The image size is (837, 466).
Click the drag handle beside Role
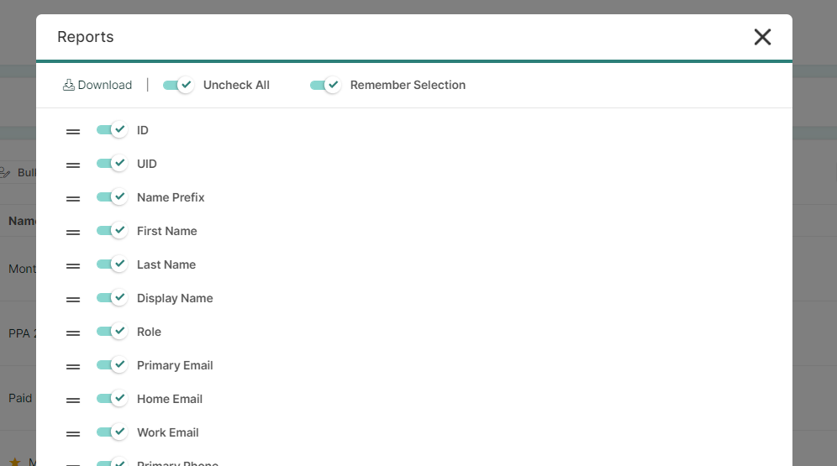[73, 333]
